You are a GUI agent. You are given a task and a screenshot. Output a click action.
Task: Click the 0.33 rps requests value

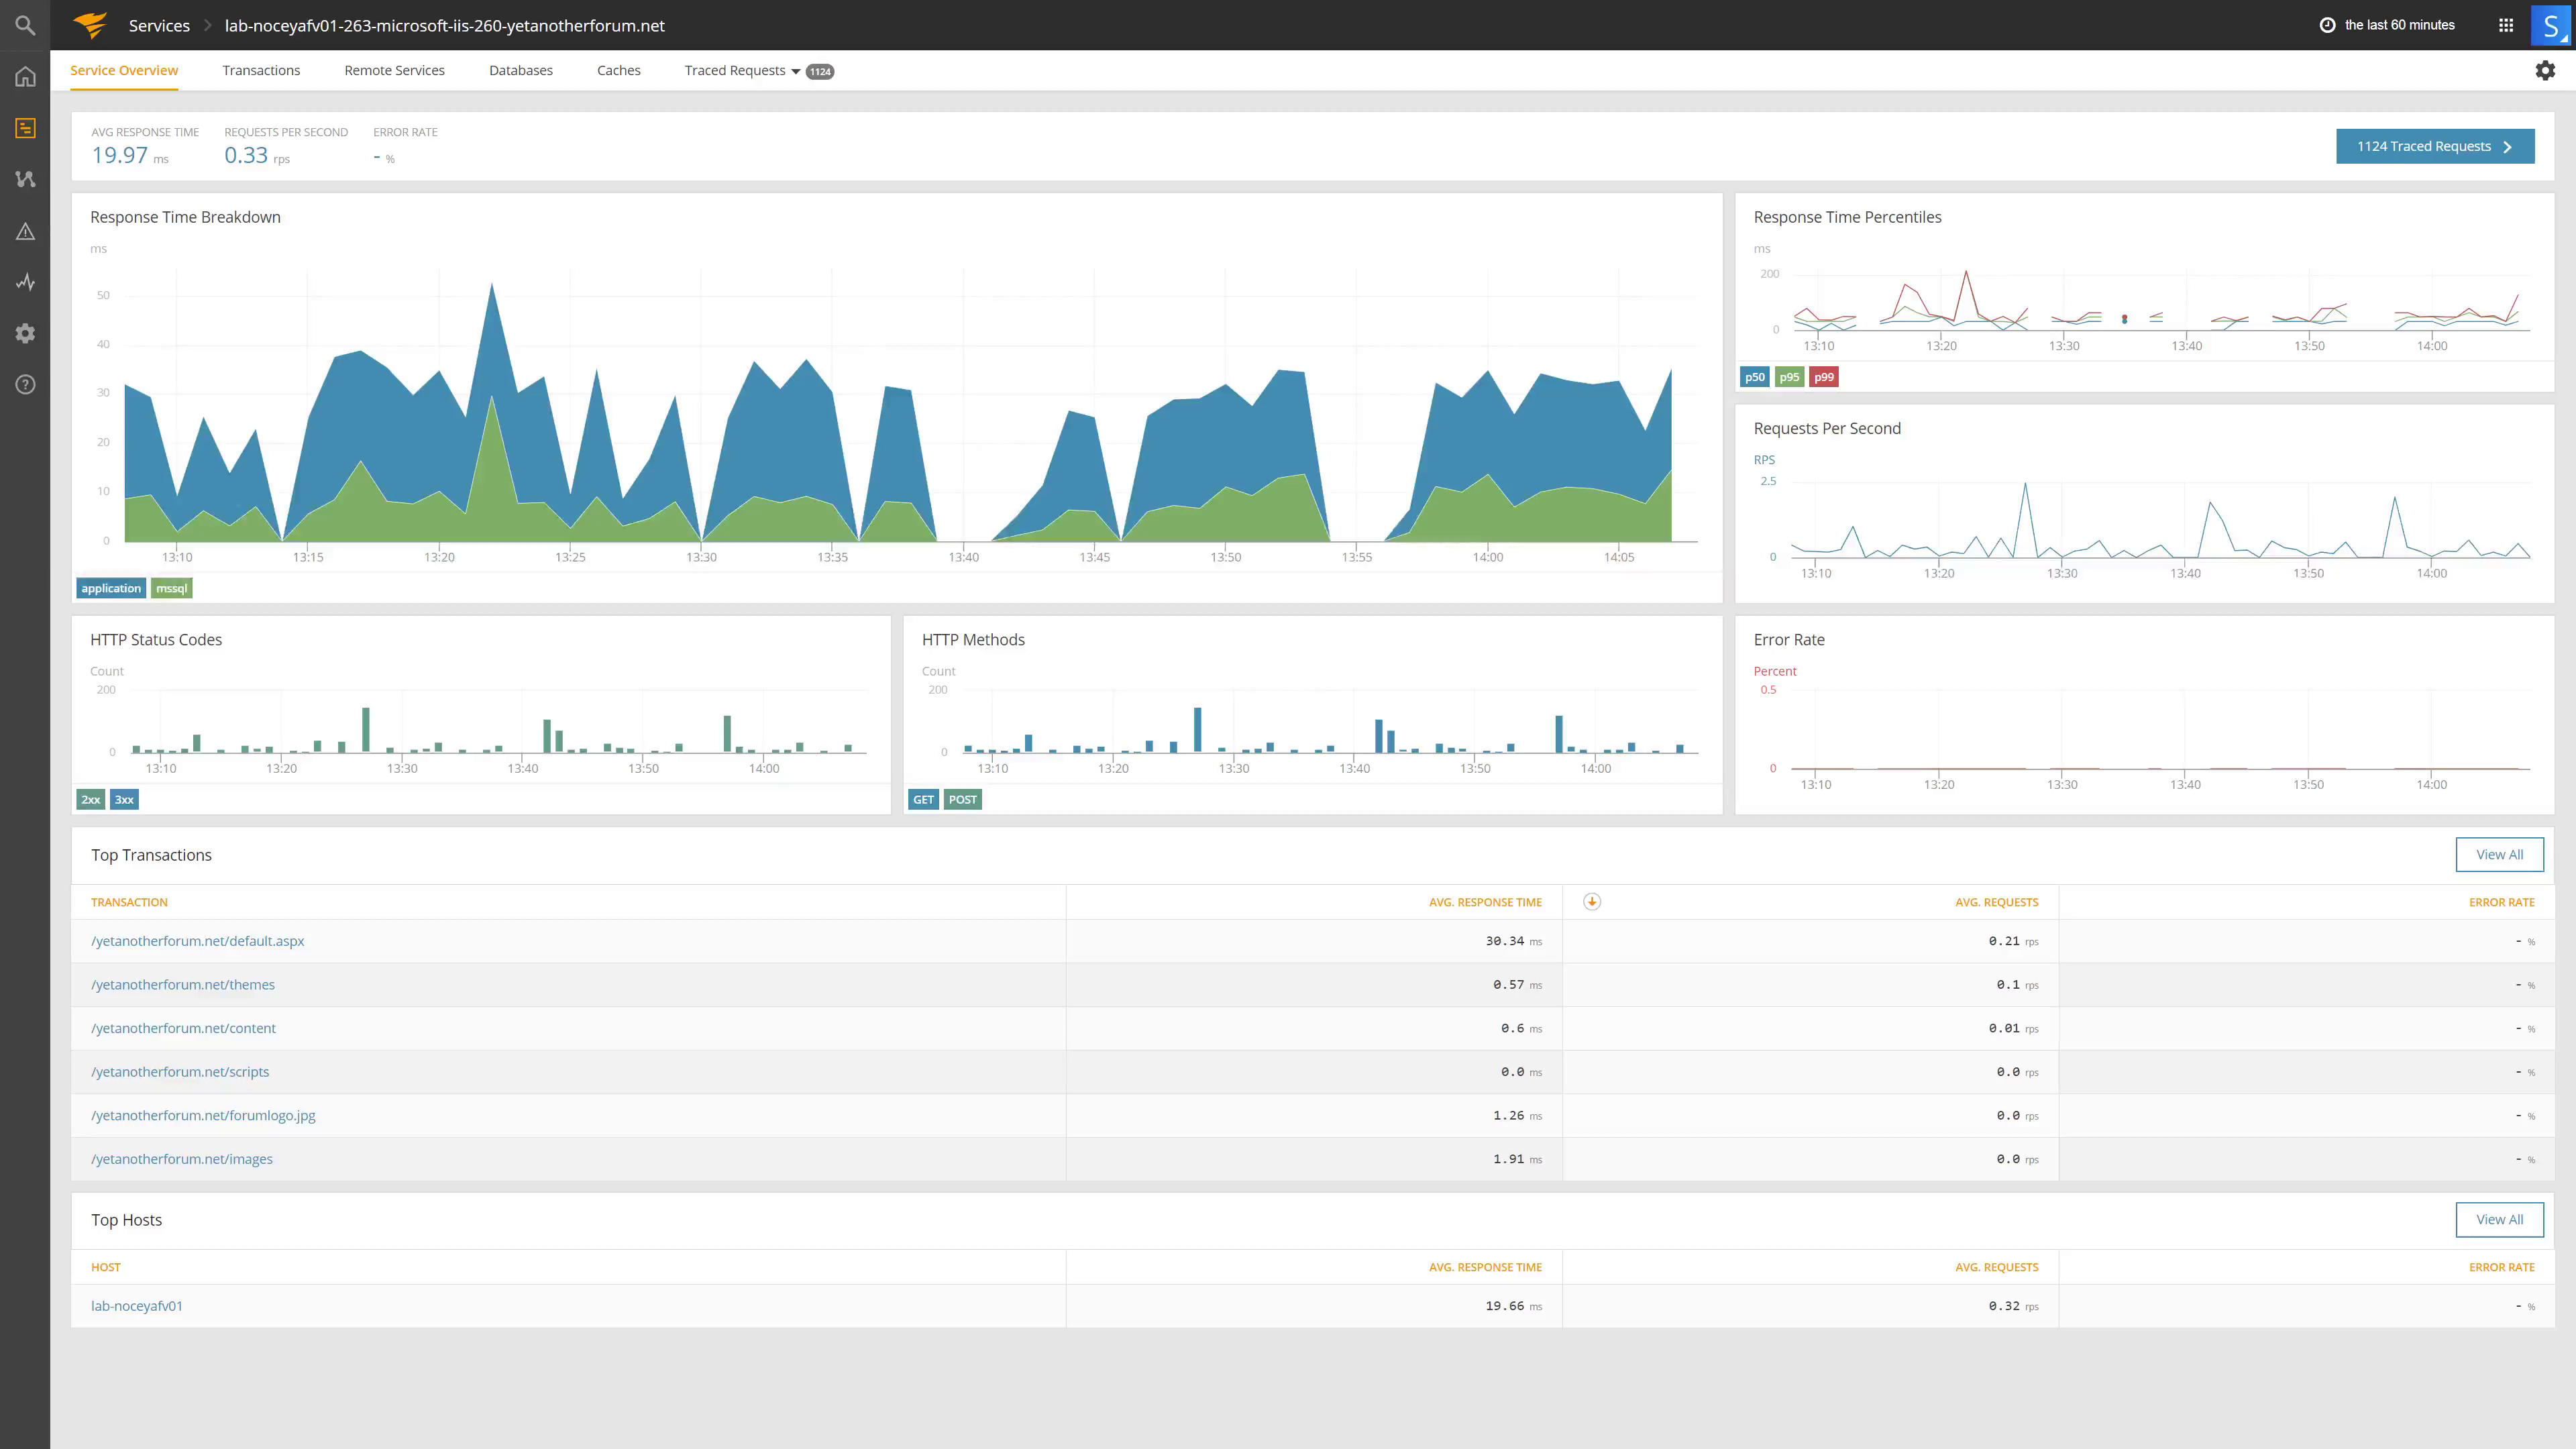(257, 155)
